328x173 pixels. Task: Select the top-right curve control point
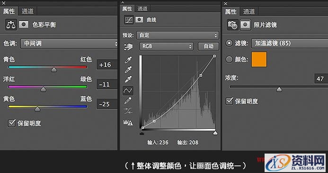pos(214,56)
